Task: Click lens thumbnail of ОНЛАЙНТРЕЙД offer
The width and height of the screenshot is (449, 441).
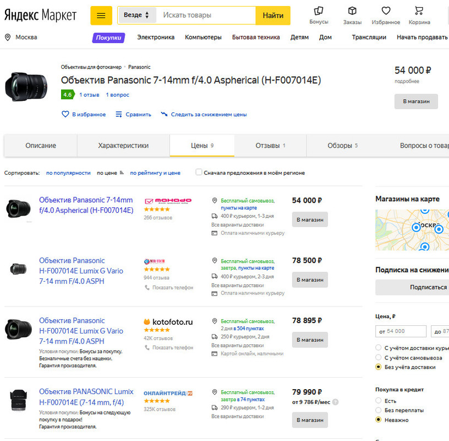Action: [19, 400]
